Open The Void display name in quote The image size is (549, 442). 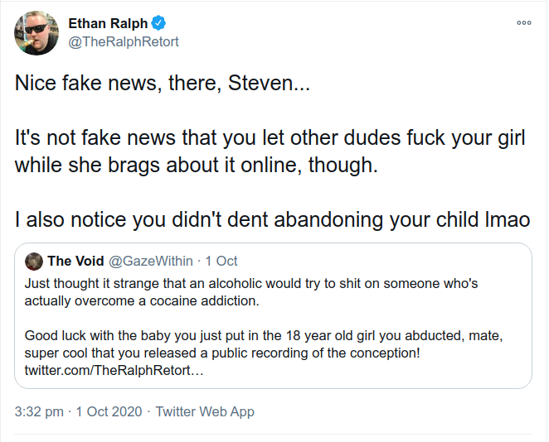[75, 261]
